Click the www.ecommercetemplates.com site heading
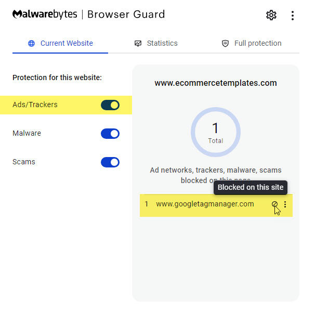Image resolution: width=315 pixels, height=312 pixels. 215,83
